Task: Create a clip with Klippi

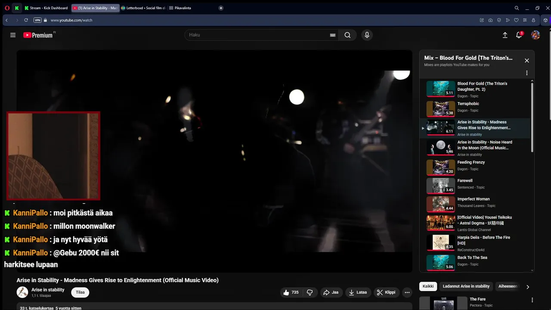Action: [x=386, y=292]
